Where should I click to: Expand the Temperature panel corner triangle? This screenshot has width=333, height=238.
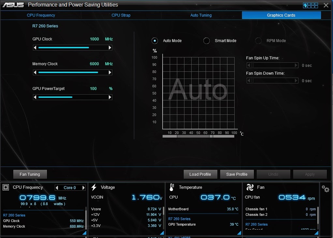click(x=239, y=233)
